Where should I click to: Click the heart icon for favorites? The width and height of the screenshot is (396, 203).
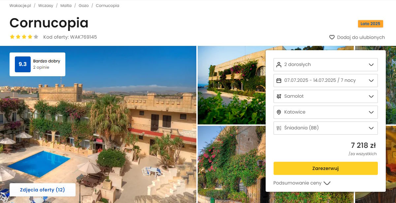332,37
